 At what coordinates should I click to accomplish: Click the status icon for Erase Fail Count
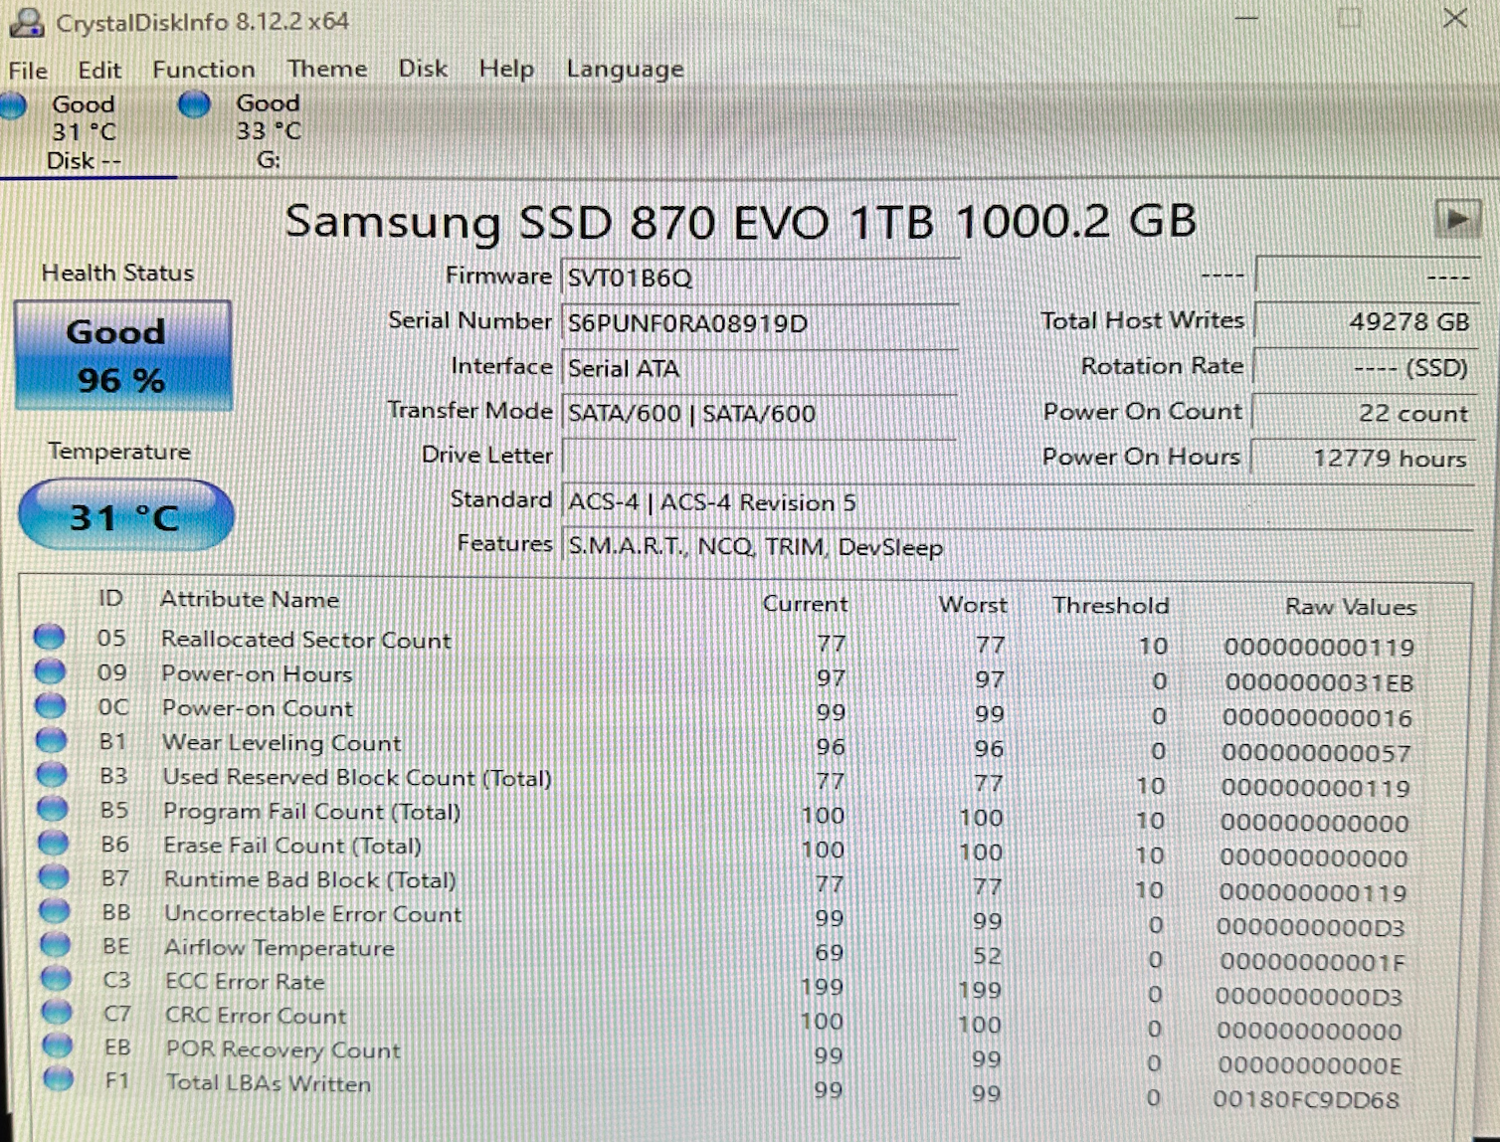53,843
